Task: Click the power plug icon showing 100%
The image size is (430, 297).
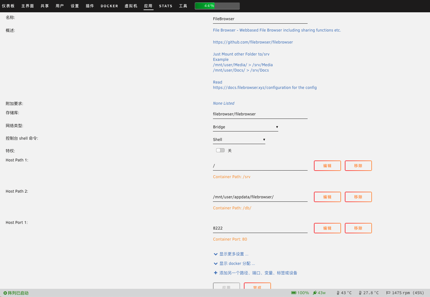Action: click(294, 293)
